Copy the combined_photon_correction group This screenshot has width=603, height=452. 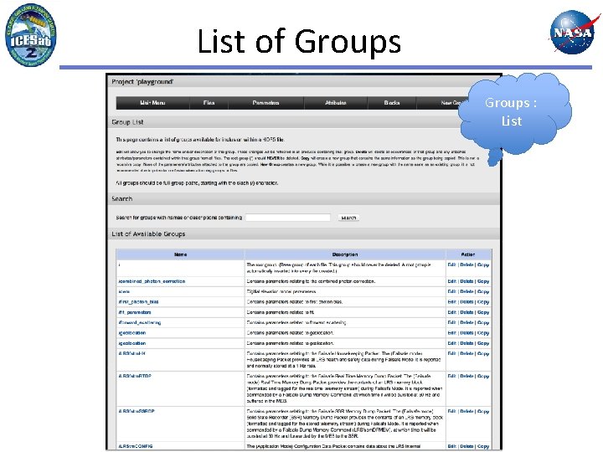[483, 281]
